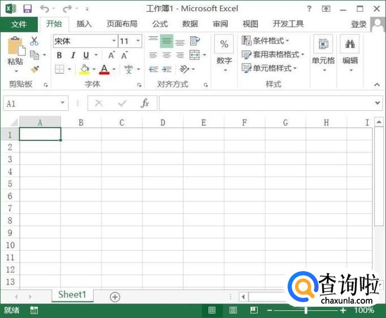This screenshot has width=386, height=318.
Task: Click 登录 to sign in
Action: [x=358, y=24]
